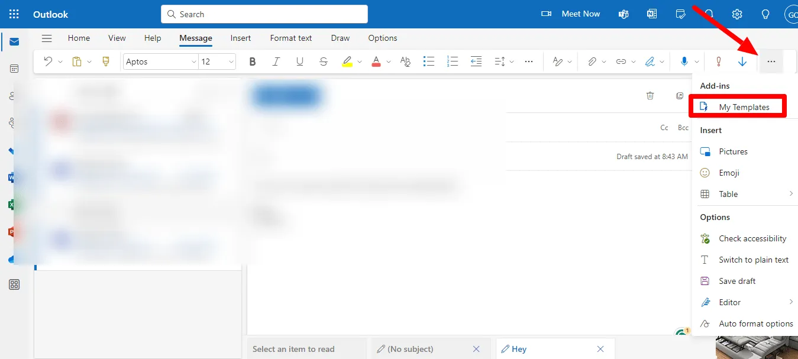Toggle bulleted list
The height and width of the screenshot is (359, 798).
[x=429, y=62]
